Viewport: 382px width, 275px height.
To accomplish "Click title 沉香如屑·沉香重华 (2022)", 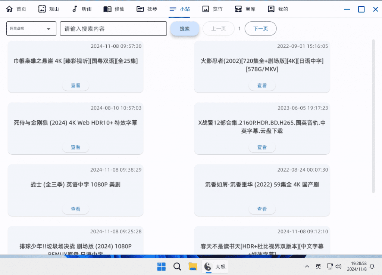I will click(x=262, y=184).
